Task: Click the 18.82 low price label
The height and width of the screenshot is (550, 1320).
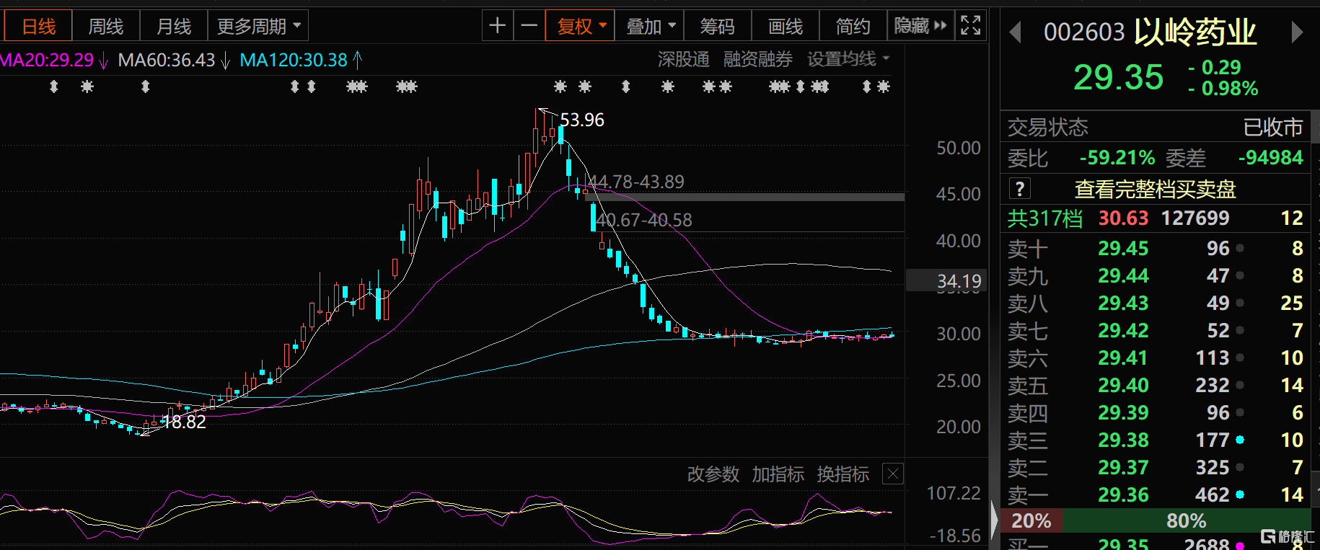Action: 184,422
